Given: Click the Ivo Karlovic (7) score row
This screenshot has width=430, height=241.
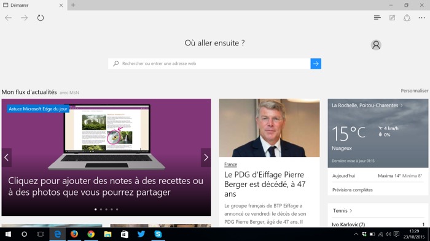Looking at the screenshot, I should pos(378,224).
